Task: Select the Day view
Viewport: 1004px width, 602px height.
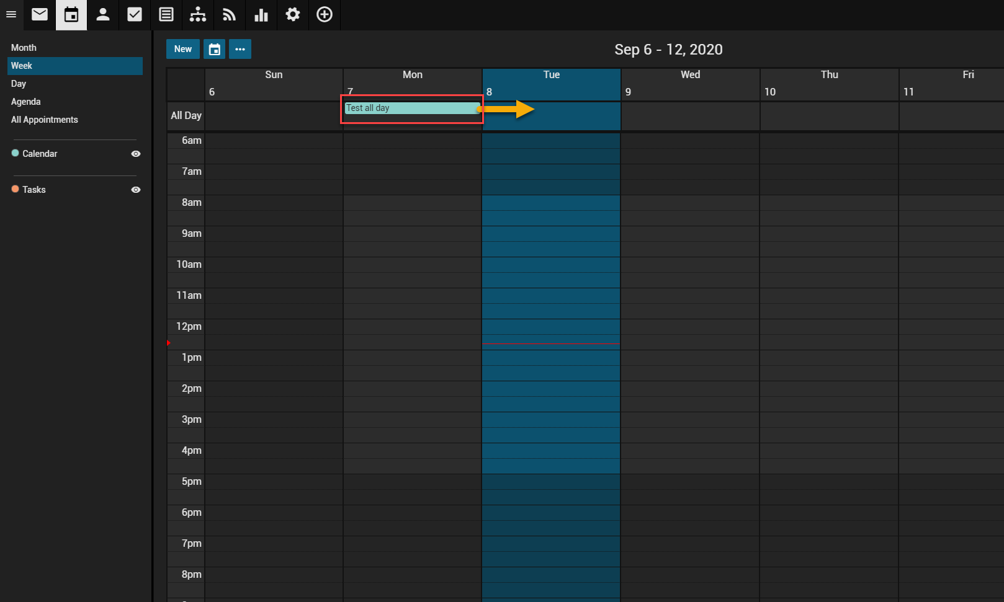Action: click(19, 84)
